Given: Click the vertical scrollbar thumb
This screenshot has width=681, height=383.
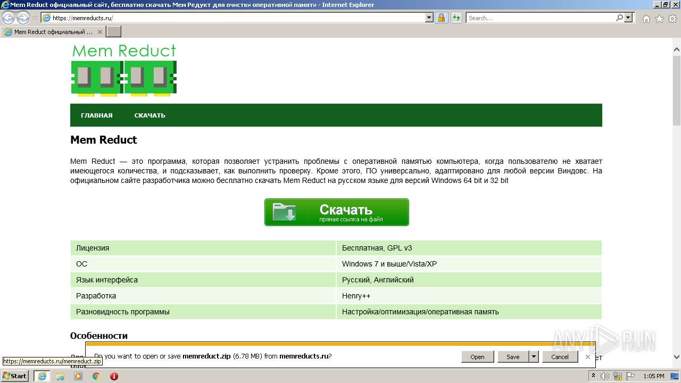Looking at the screenshot, I should [677, 90].
